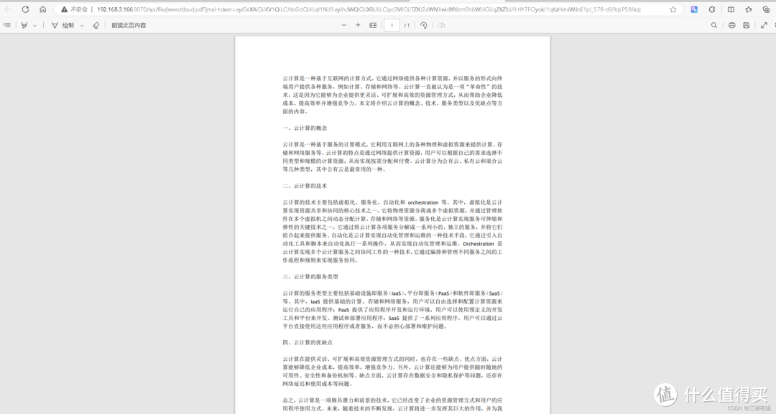Fit the page to the window
The width and height of the screenshot is (776, 414).
pos(372,24)
